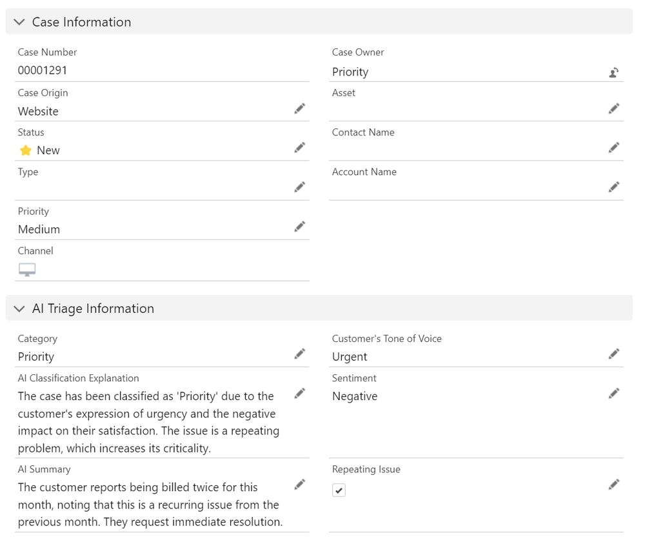Edit the Account Name pencil icon

614,187
